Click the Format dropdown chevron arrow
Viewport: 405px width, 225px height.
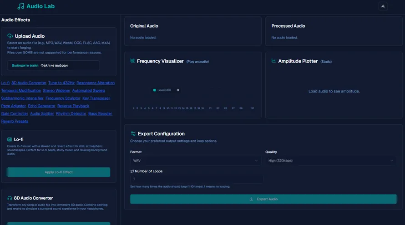pos(256,161)
